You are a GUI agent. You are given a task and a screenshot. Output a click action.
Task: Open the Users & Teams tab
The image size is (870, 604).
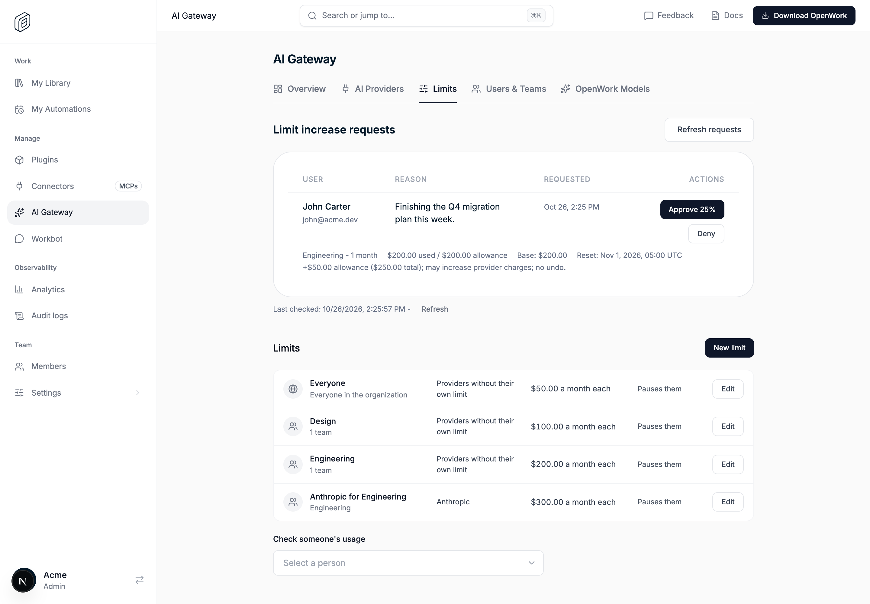point(509,89)
